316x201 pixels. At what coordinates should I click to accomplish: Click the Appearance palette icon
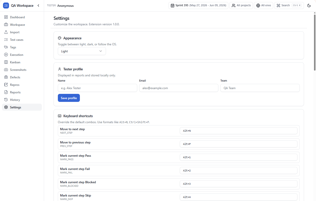[60, 38]
